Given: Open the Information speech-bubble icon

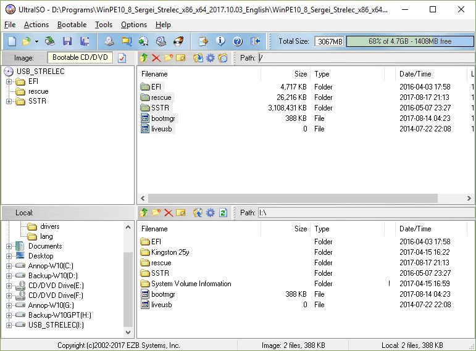Looking at the screenshot, I should 220,41.
